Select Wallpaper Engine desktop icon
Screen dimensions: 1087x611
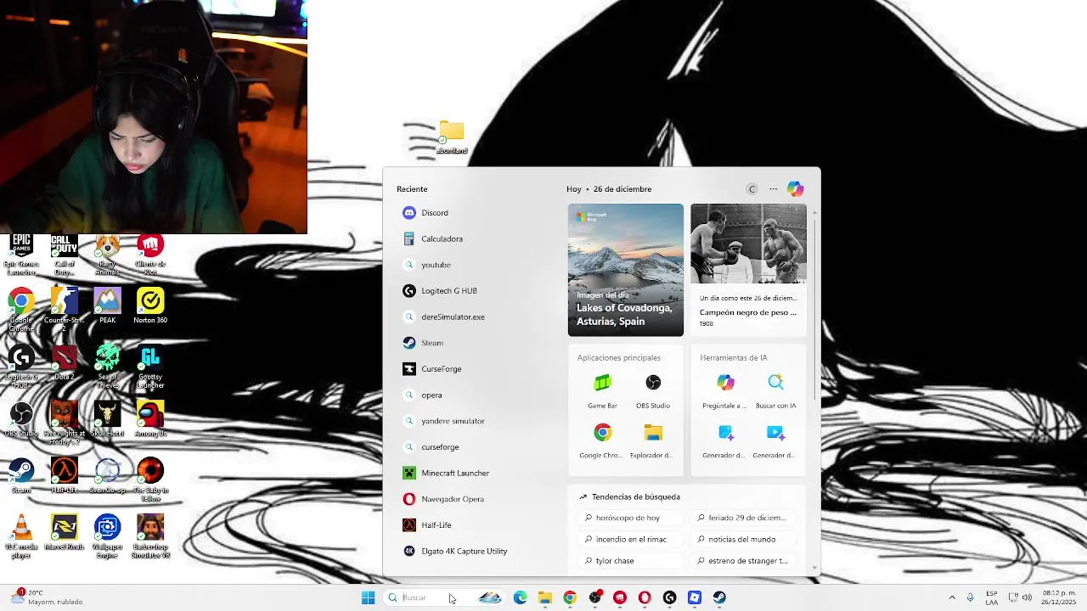(x=107, y=536)
